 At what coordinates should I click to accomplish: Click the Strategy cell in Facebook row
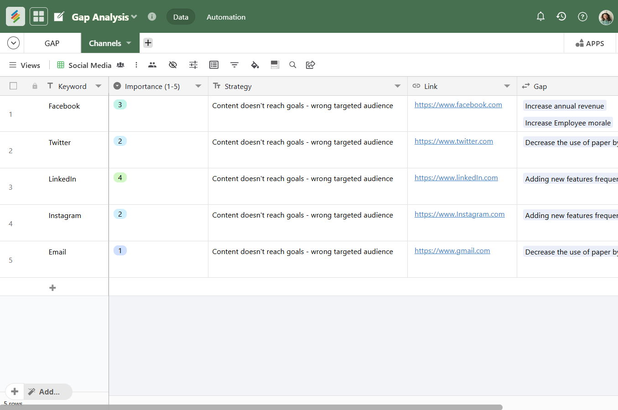308,114
